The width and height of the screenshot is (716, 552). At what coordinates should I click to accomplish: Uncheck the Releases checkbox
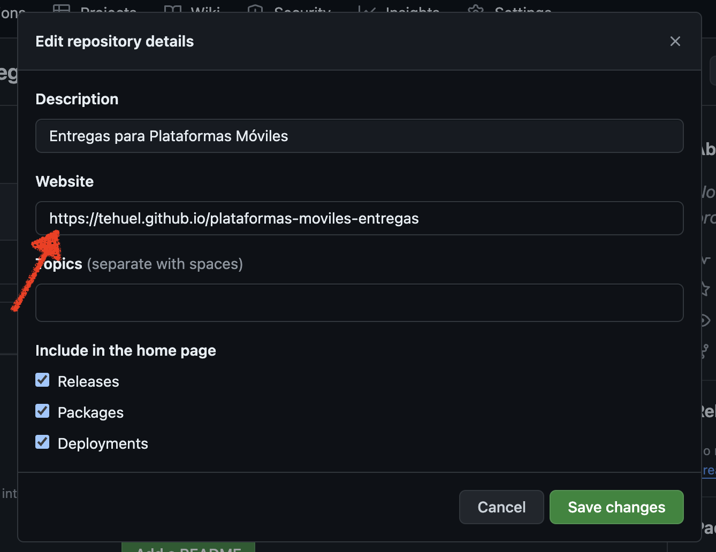point(42,380)
